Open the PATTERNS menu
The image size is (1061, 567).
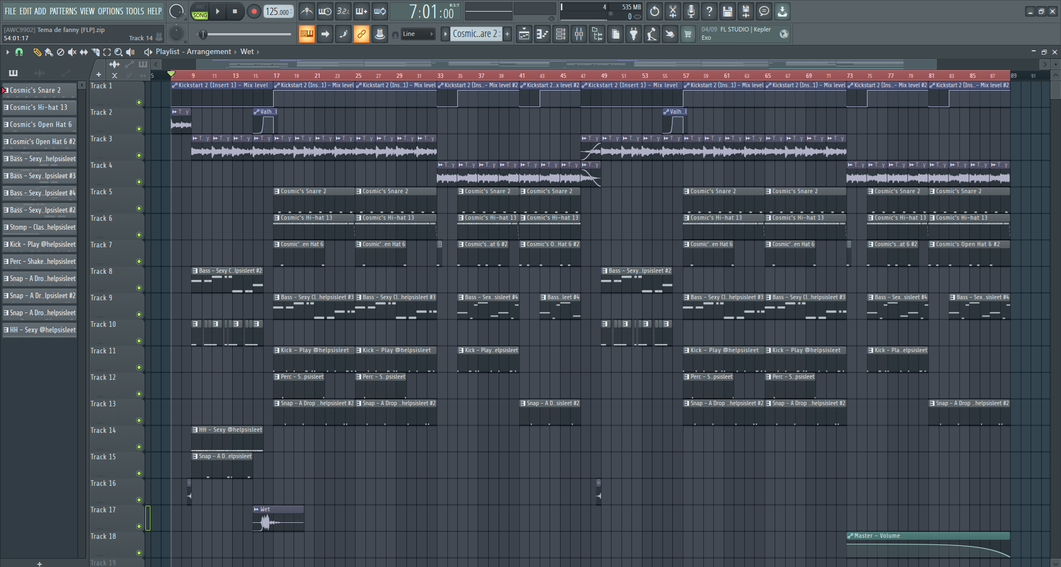(x=63, y=11)
